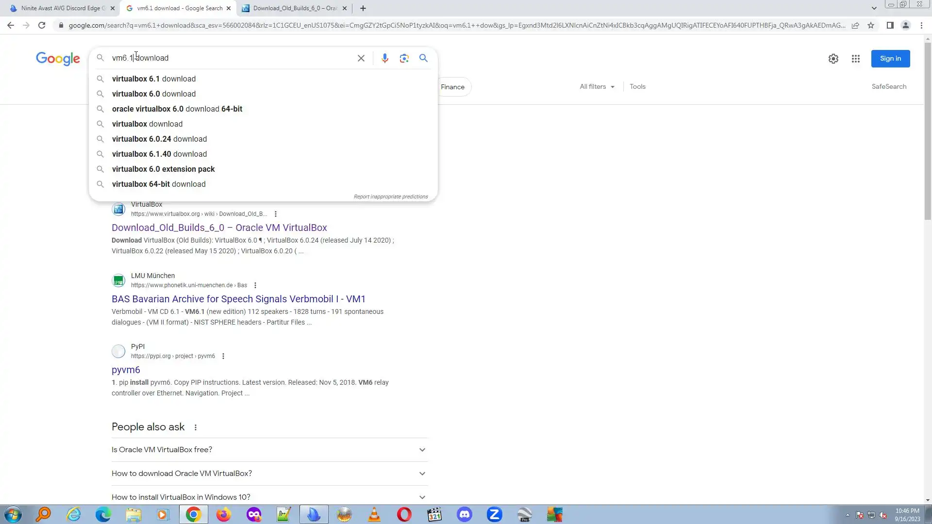Open Tools search options toggle
932x524 pixels.
637,86
